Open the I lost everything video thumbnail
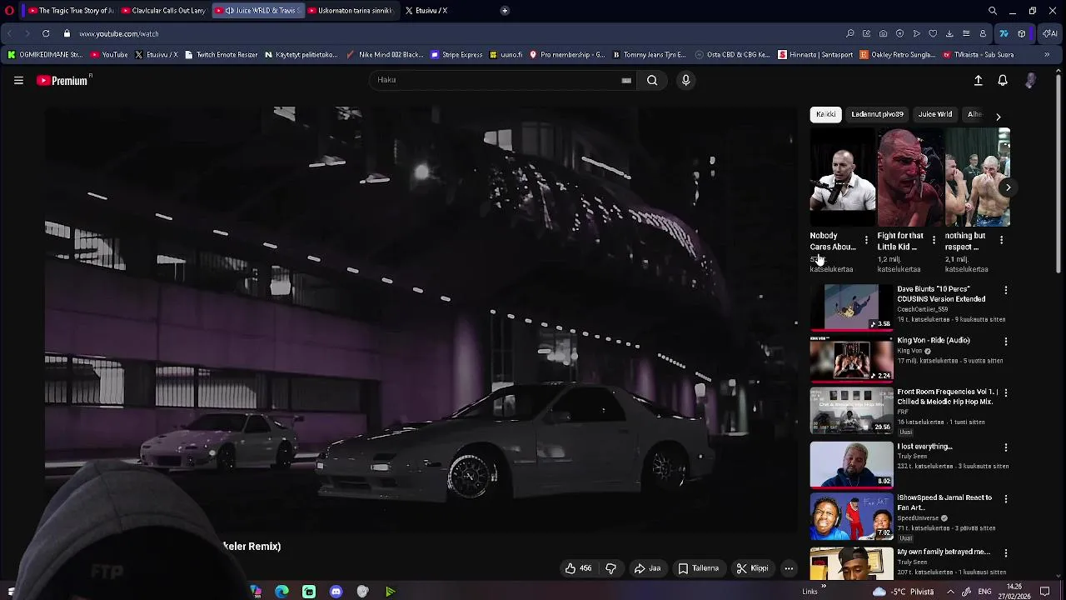Image resolution: width=1066 pixels, height=600 pixels. click(x=851, y=464)
